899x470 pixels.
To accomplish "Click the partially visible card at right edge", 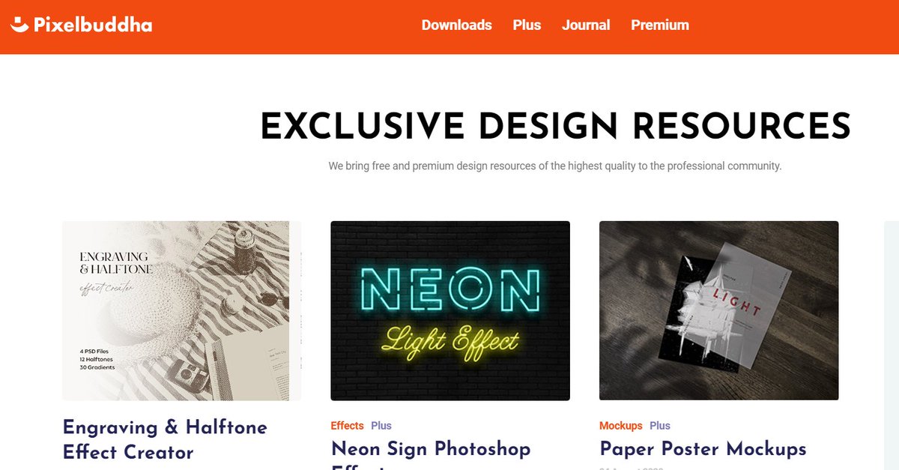I will pos(892,345).
